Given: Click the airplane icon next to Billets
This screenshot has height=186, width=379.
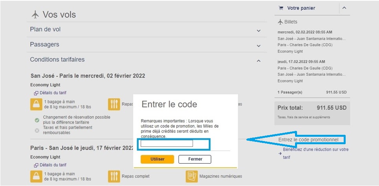Looking at the screenshot, I should pos(280,22).
